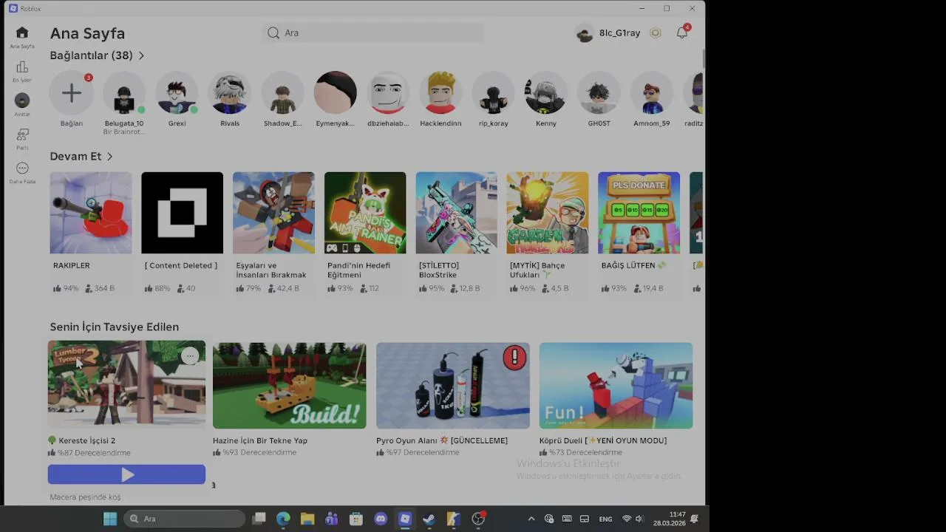
Task: Open GH0ST friend avatar
Action: (599, 93)
